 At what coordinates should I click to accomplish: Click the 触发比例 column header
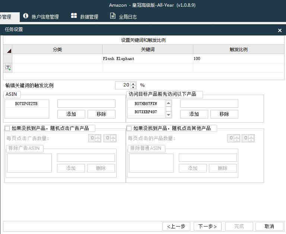pos(238,50)
